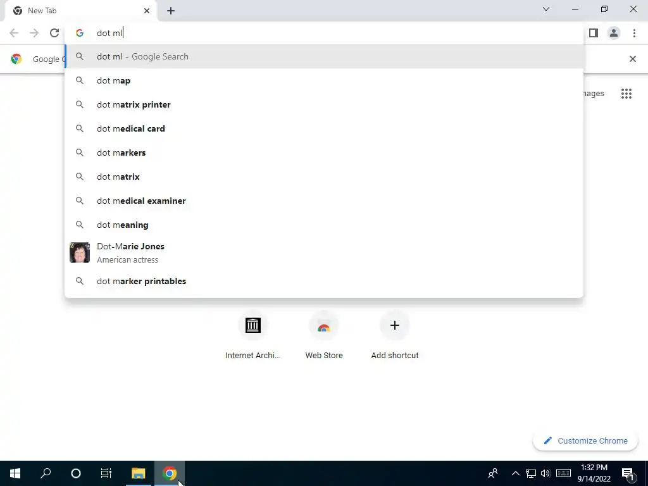Select the 'dot matrix' suggestion
This screenshot has width=648, height=486.
325,177
